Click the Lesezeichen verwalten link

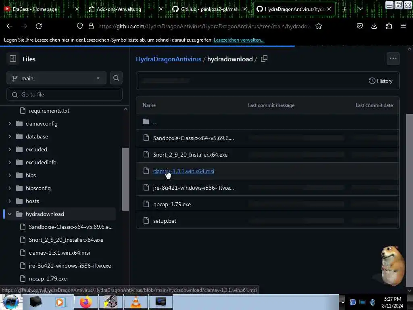239,40
